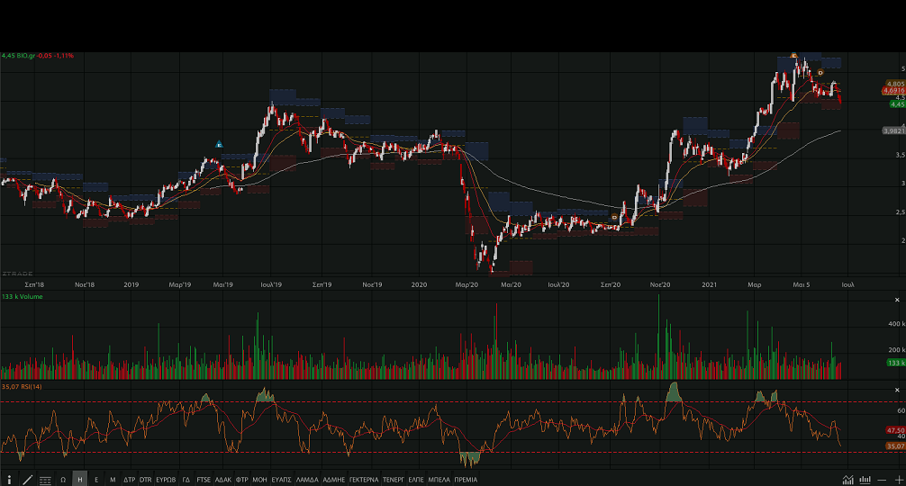Open the info icon in bottom toolbar

click(9, 480)
